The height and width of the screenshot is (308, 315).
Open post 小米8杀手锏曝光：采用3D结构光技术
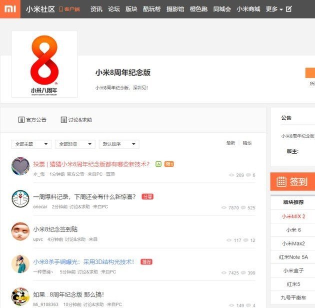click(x=83, y=261)
